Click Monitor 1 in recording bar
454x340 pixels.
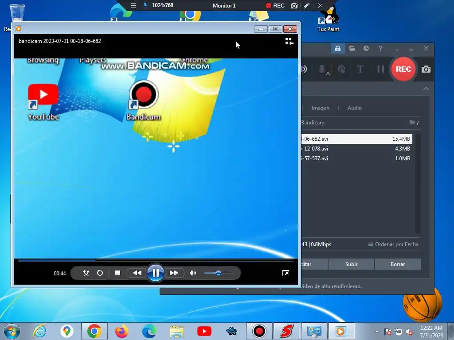pyautogui.click(x=224, y=5)
